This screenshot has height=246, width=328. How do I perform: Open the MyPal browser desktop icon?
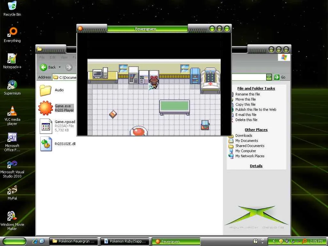(x=12, y=193)
